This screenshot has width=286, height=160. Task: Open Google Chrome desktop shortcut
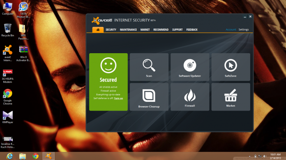pos(8,97)
